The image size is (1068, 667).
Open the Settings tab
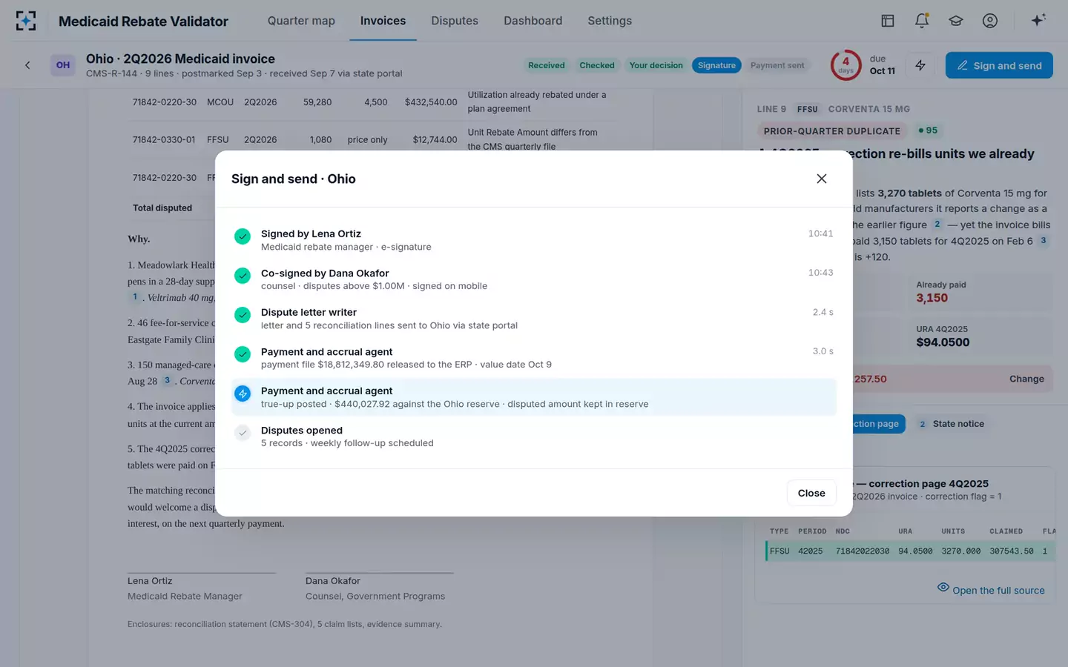610,21
